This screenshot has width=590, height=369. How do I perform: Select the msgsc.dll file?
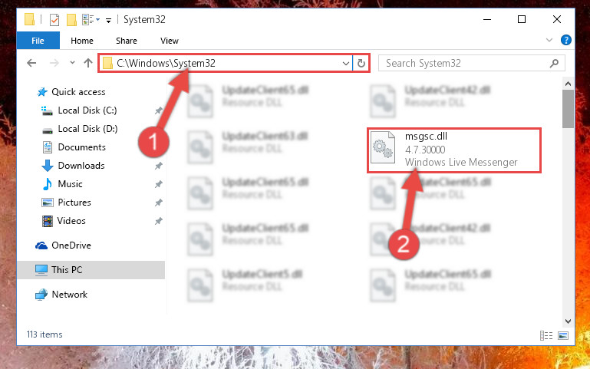454,150
